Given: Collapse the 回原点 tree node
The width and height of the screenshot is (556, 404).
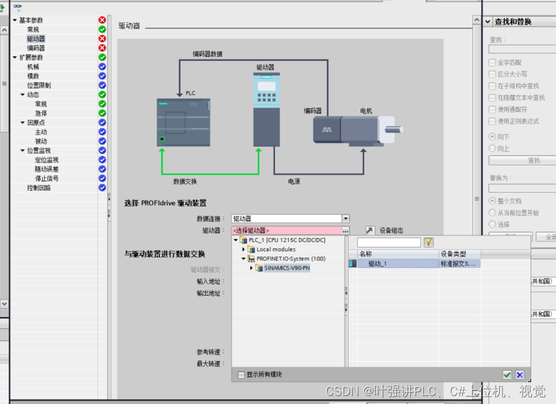Looking at the screenshot, I should click(x=22, y=122).
